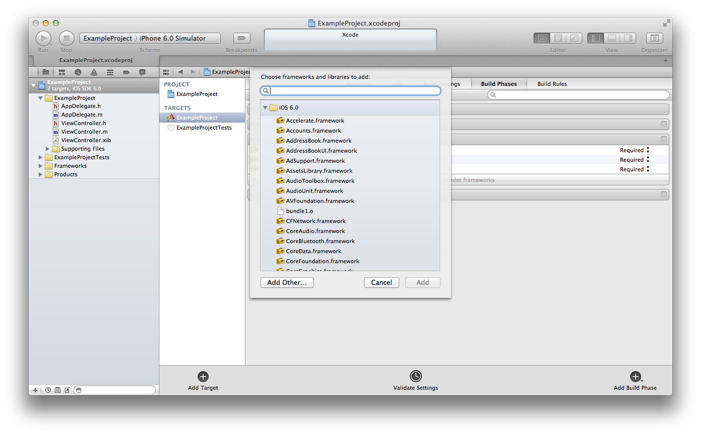The width and height of the screenshot is (701, 435).
Task: Open the Organizer window
Action: [x=655, y=38]
